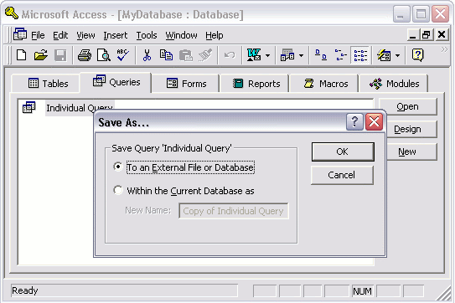The width and height of the screenshot is (455, 303).
Task: Click the Analyze toolbar icon
Action: pos(287,55)
